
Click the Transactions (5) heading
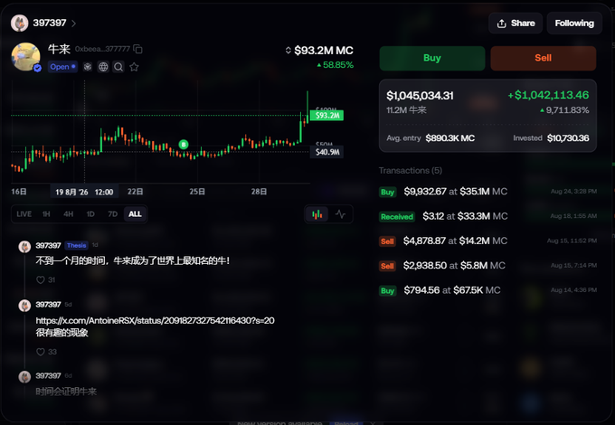click(x=411, y=171)
